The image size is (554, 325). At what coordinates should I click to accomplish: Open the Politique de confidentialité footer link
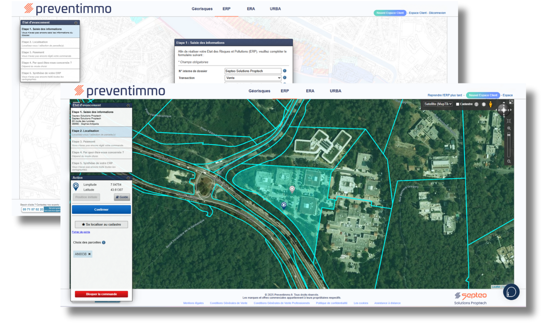(x=332, y=303)
